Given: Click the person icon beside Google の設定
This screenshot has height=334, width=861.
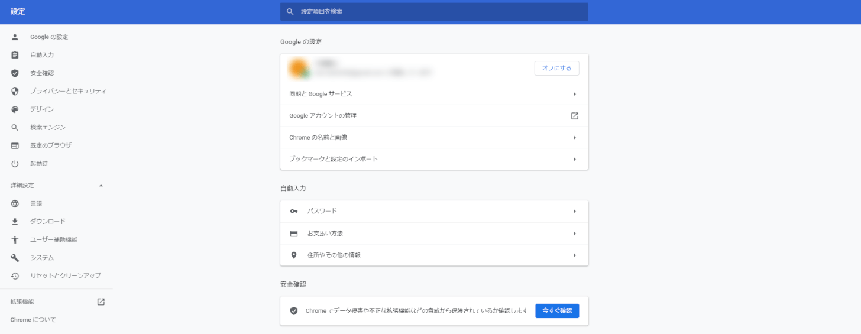Looking at the screenshot, I should point(15,37).
